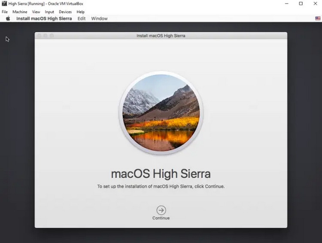This screenshot has height=243, width=322.
Task: Click the "Install macOS High Sierra" window title
Action: (x=161, y=36)
